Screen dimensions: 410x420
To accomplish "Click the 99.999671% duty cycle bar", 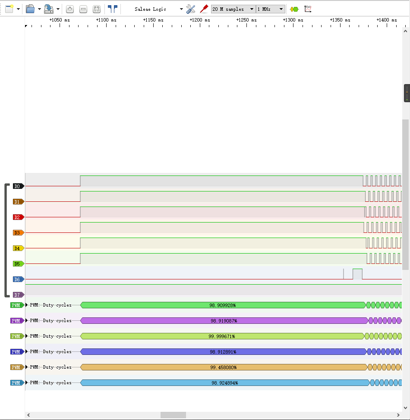I will coord(222,336).
